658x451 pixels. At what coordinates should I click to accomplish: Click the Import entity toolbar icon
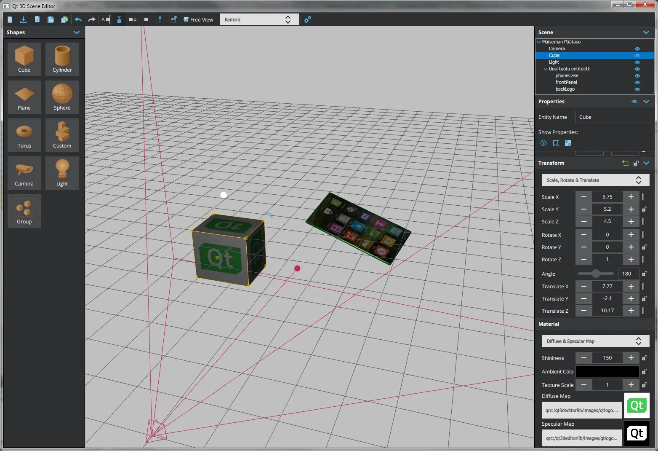click(37, 19)
